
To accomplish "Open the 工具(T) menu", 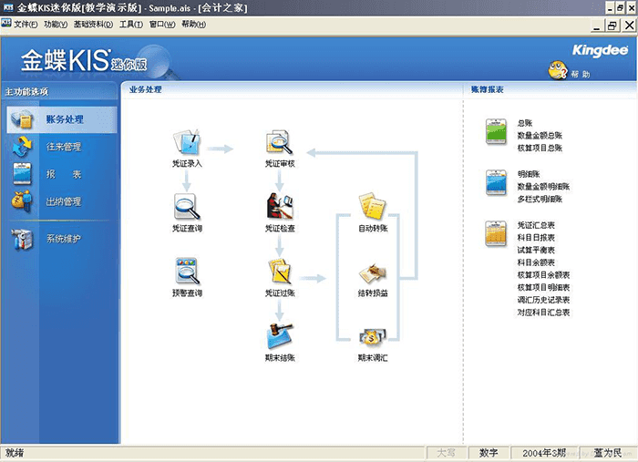I will pos(131,25).
